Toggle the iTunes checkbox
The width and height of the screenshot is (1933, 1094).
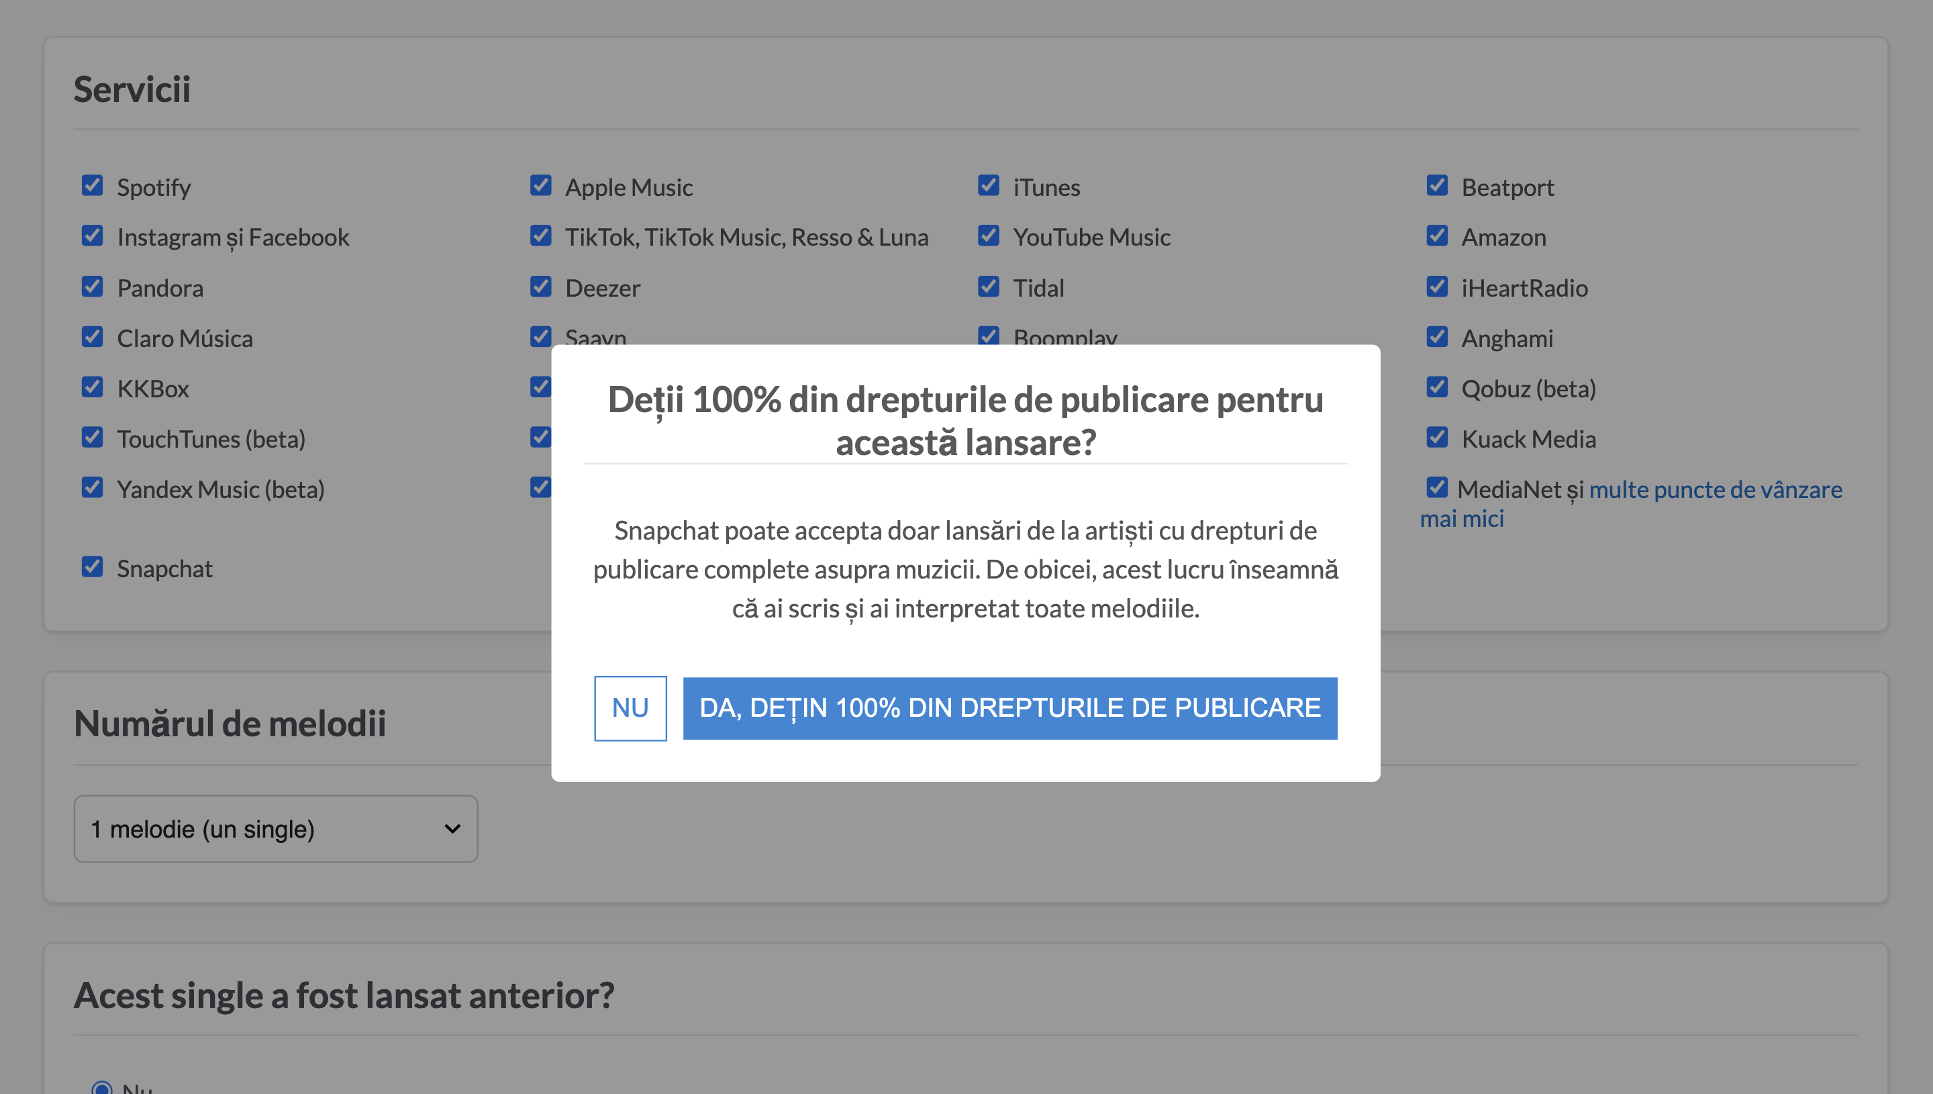tap(989, 186)
